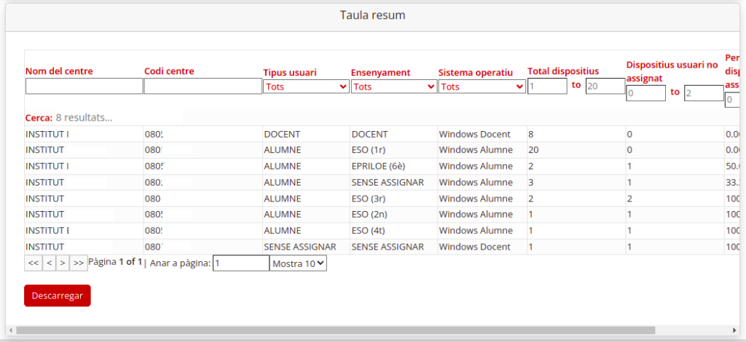Open the Sistema operatiu filter dropdown
The image size is (746, 342).
[x=482, y=87]
